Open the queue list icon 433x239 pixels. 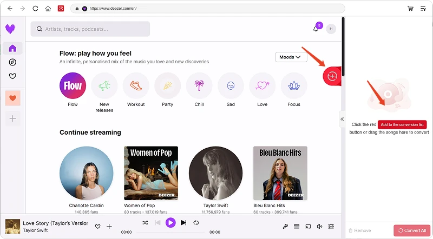coord(297,227)
